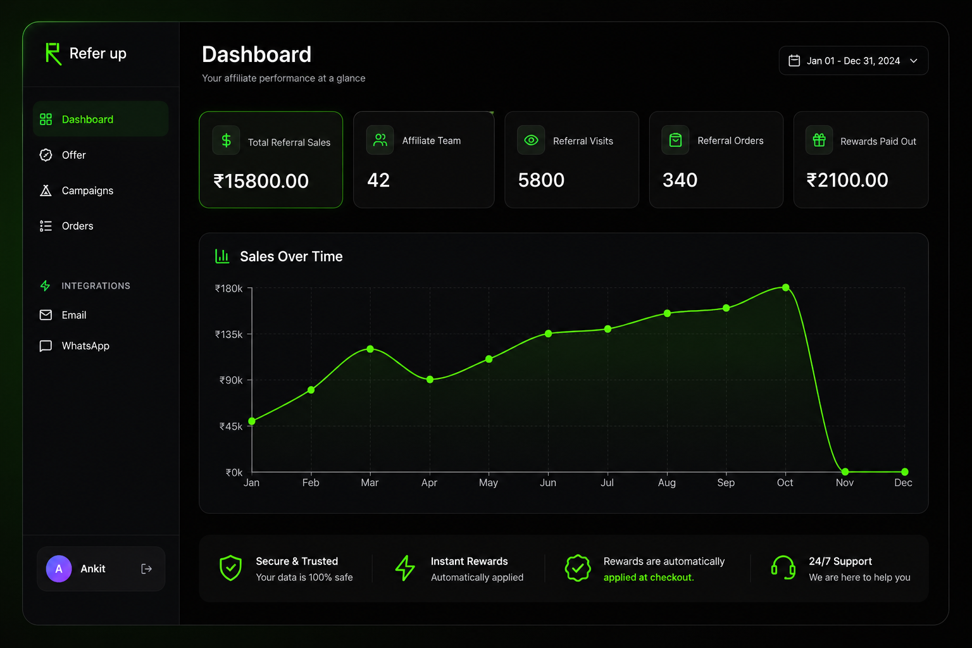Click the 5800 visits value
Viewport: 972px width, 648px height.
[541, 180]
